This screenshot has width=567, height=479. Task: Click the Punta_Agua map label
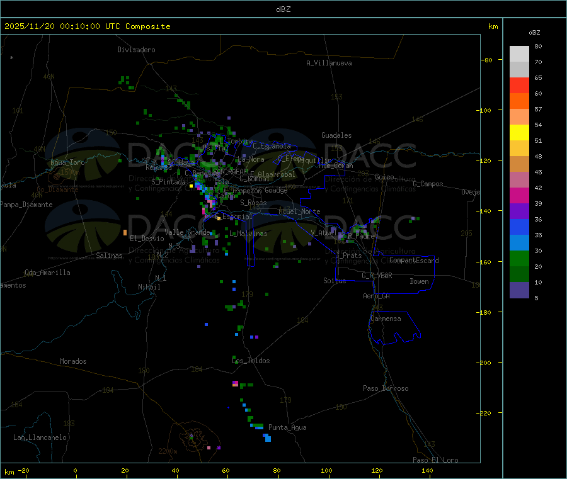287,427
